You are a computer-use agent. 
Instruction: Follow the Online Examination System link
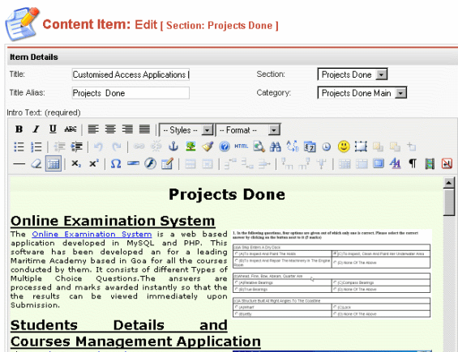click(92, 234)
